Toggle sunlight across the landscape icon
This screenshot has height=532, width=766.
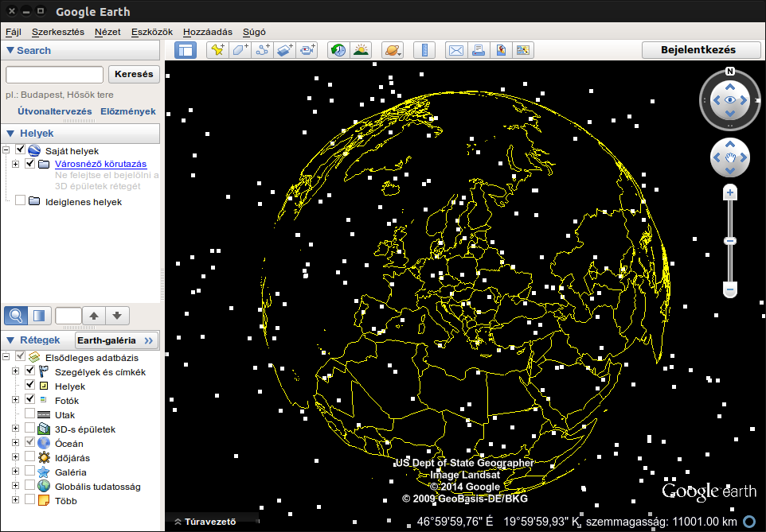coord(361,50)
